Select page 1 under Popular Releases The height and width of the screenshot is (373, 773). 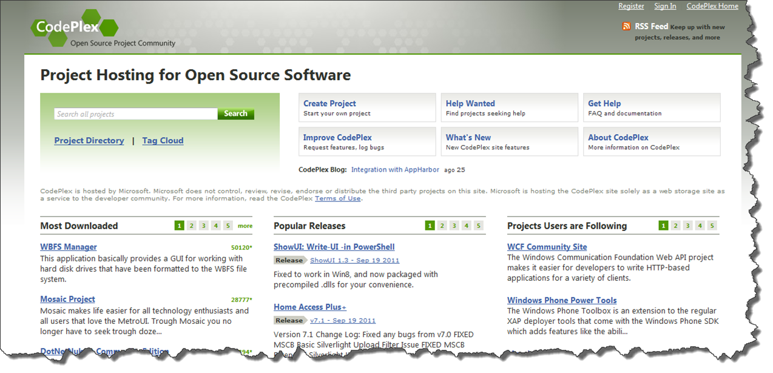(430, 226)
